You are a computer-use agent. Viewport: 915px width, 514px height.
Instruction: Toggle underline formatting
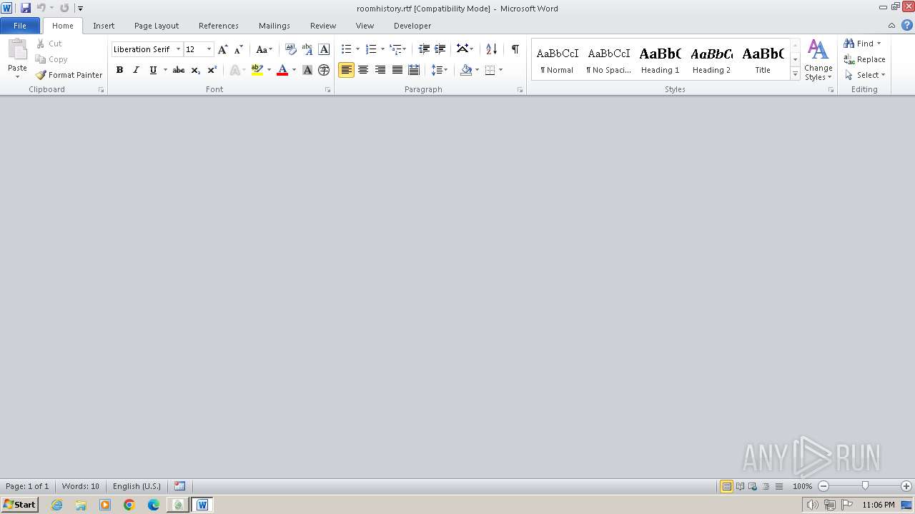pyautogui.click(x=153, y=70)
